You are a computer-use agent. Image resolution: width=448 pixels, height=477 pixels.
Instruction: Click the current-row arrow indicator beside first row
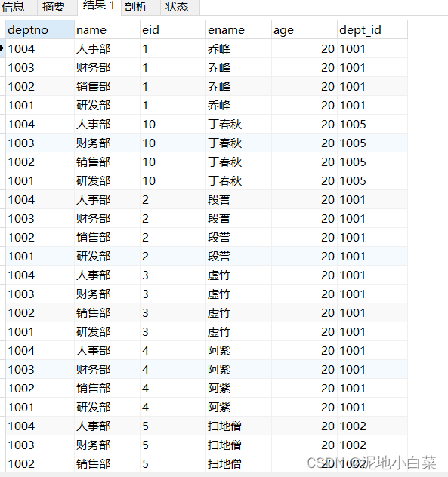click(2, 48)
